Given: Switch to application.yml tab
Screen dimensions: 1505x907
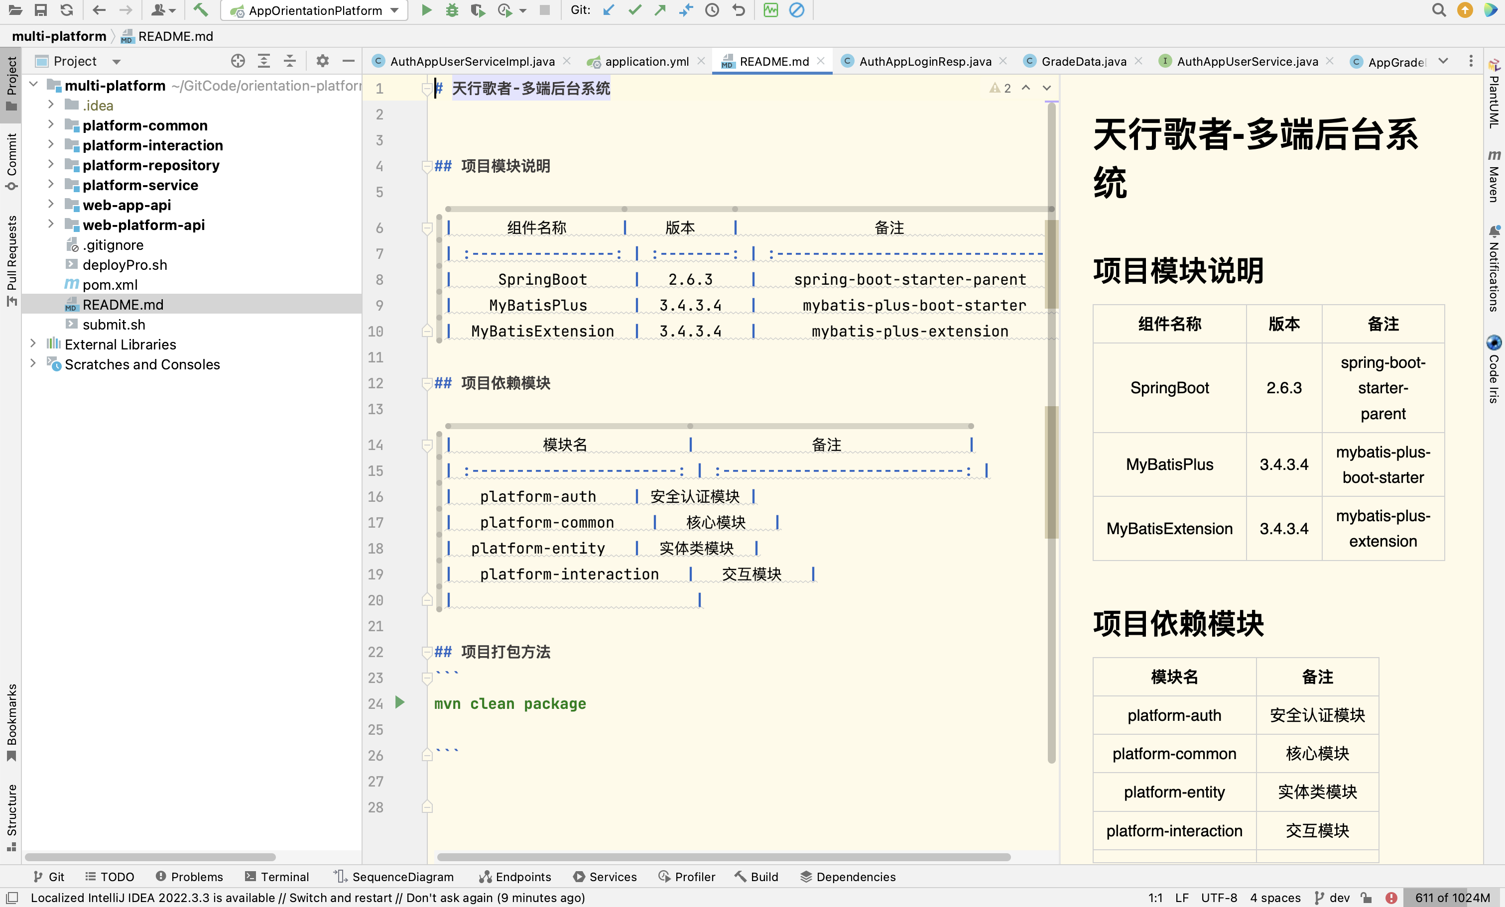Looking at the screenshot, I should [645, 61].
